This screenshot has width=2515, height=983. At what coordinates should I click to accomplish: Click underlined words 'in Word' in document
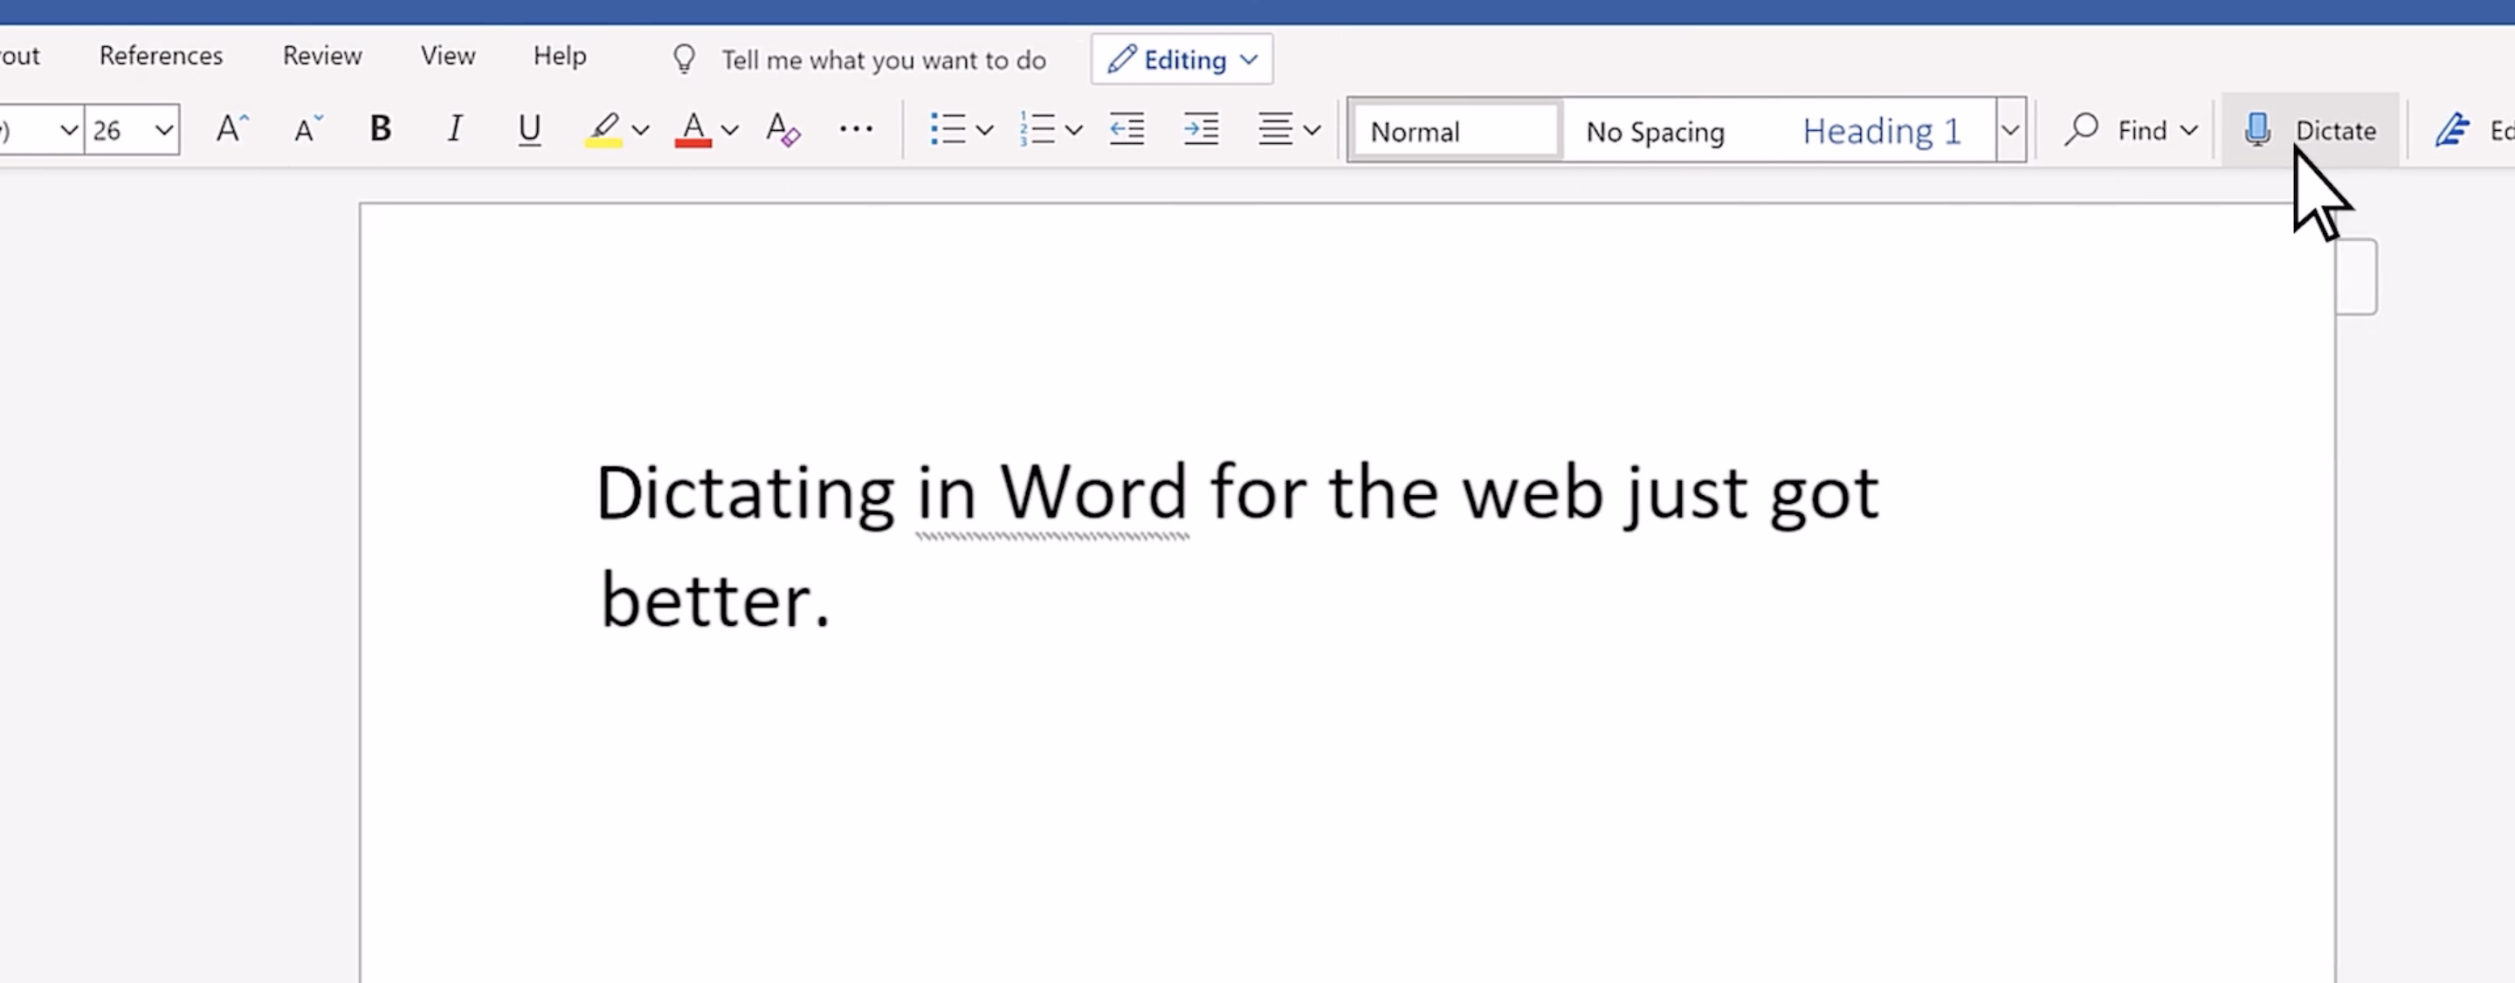coord(1051,492)
